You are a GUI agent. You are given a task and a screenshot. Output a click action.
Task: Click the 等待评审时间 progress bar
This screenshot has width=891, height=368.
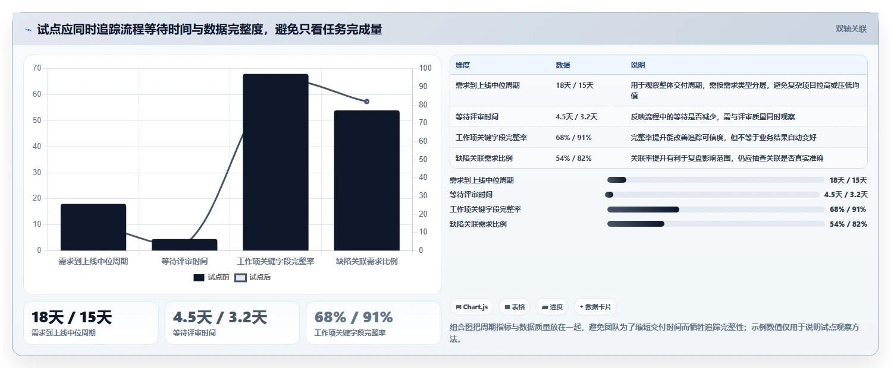[x=713, y=195]
